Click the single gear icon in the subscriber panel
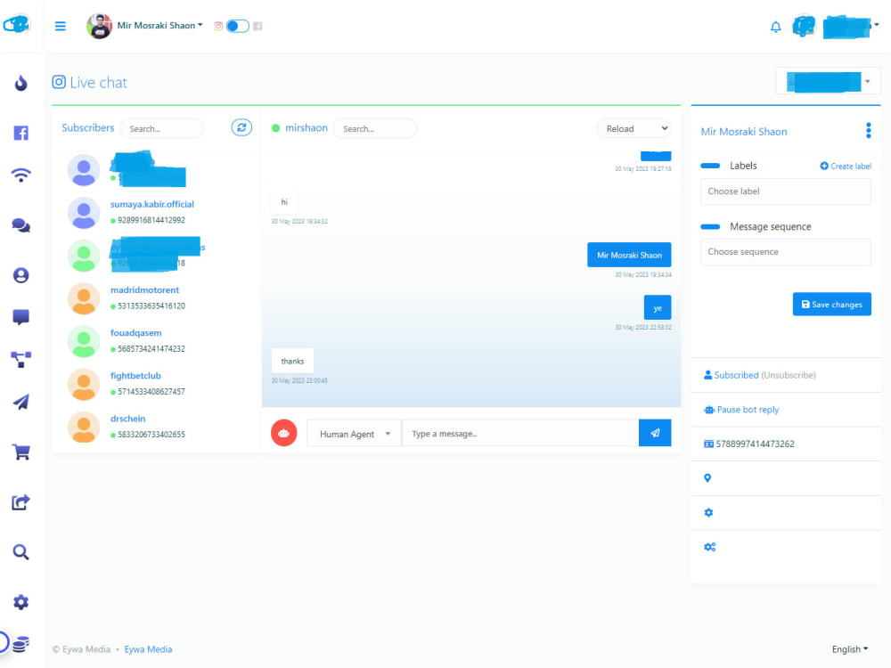This screenshot has height=668, width=891. coord(708,512)
